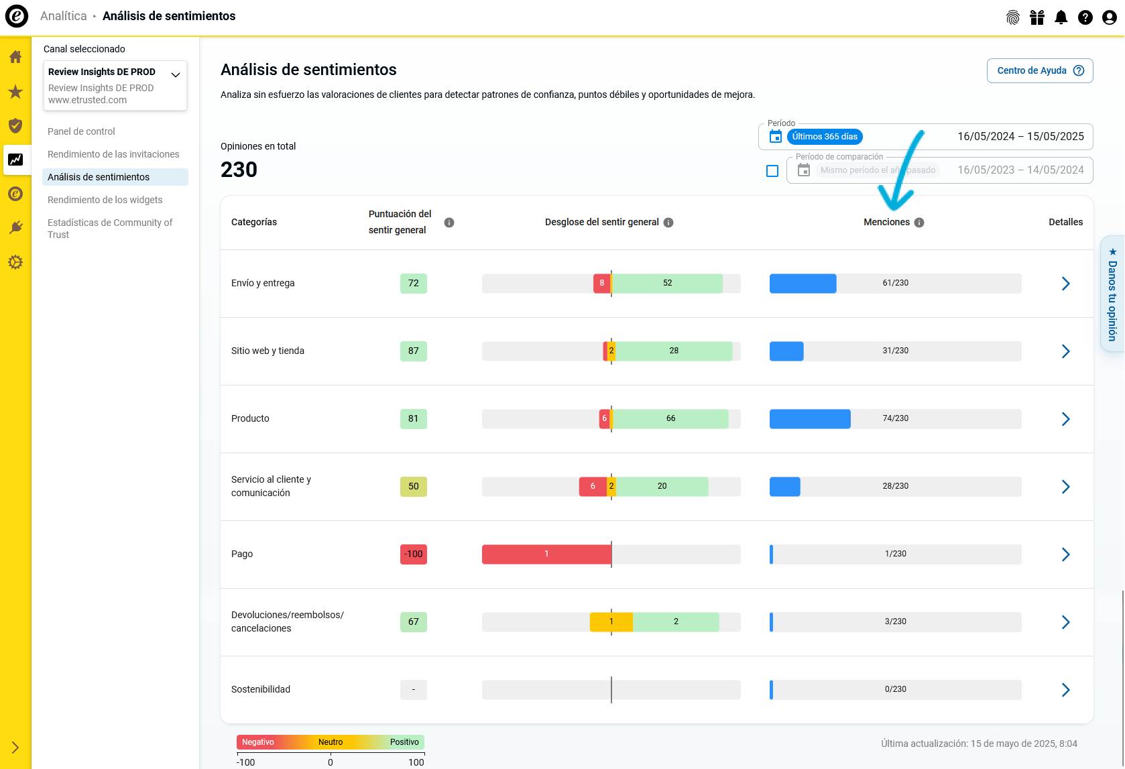1125x769 pixels.
Task: Click the -100 score badge for Pago
Action: tap(414, 554)
